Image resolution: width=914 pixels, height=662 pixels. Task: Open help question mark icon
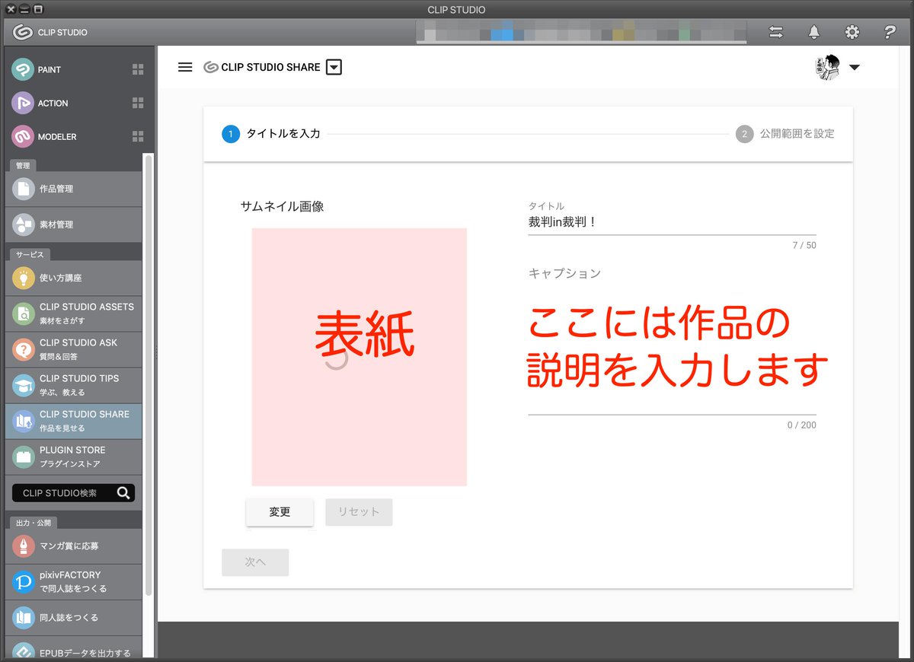(889, 32)
